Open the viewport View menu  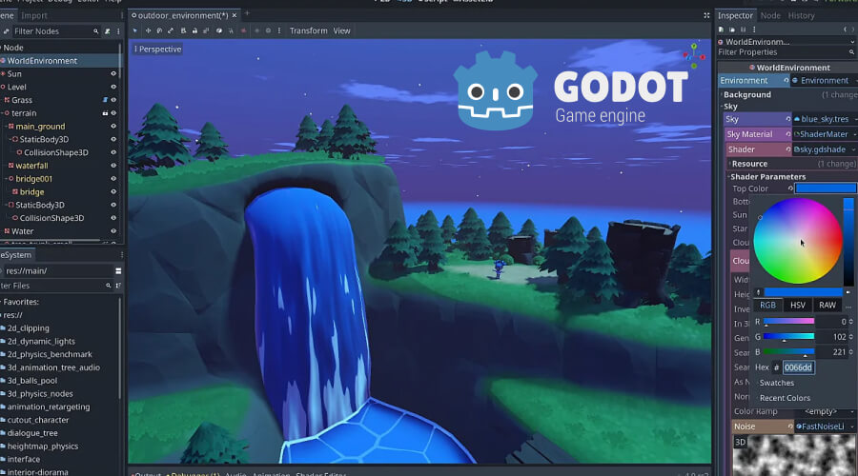(x=341, y=30)
